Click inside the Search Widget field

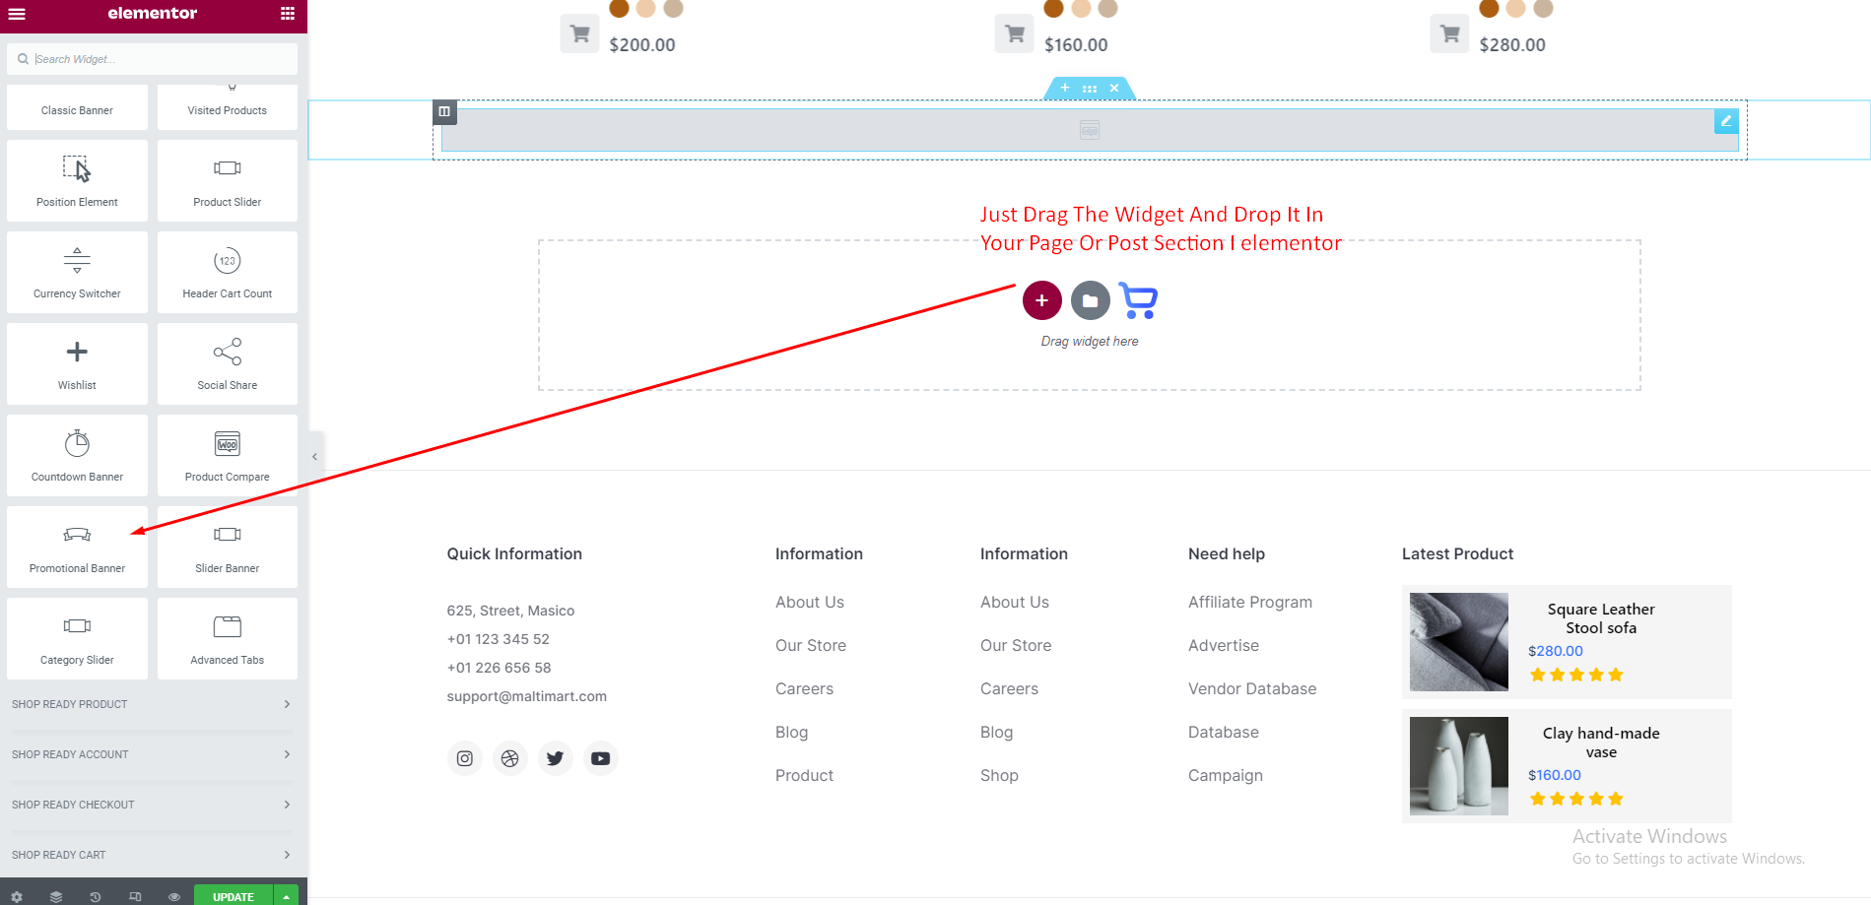pyautogui.click(x=158, y=59)
